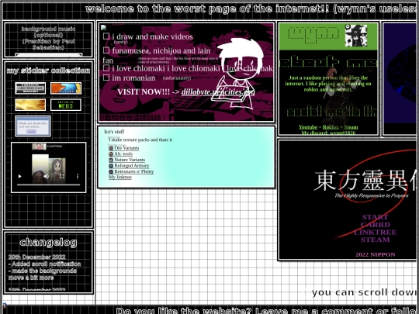
Task: Open the My linktree link
Action: pyautogui.click(x=120, y=178)
